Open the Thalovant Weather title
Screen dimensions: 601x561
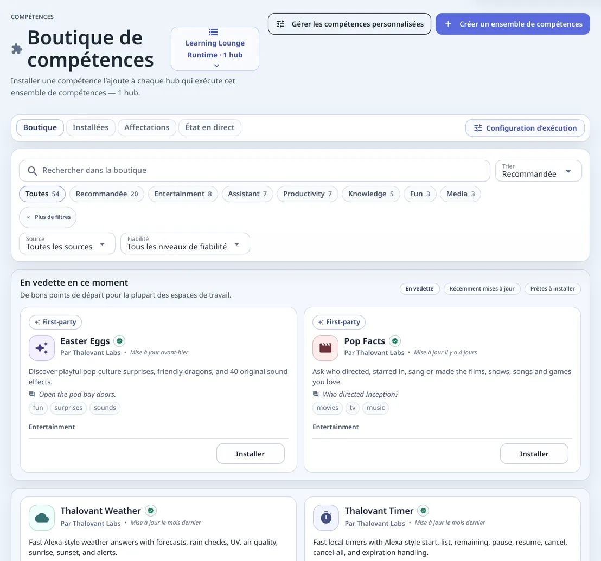[x=101, y=511]
